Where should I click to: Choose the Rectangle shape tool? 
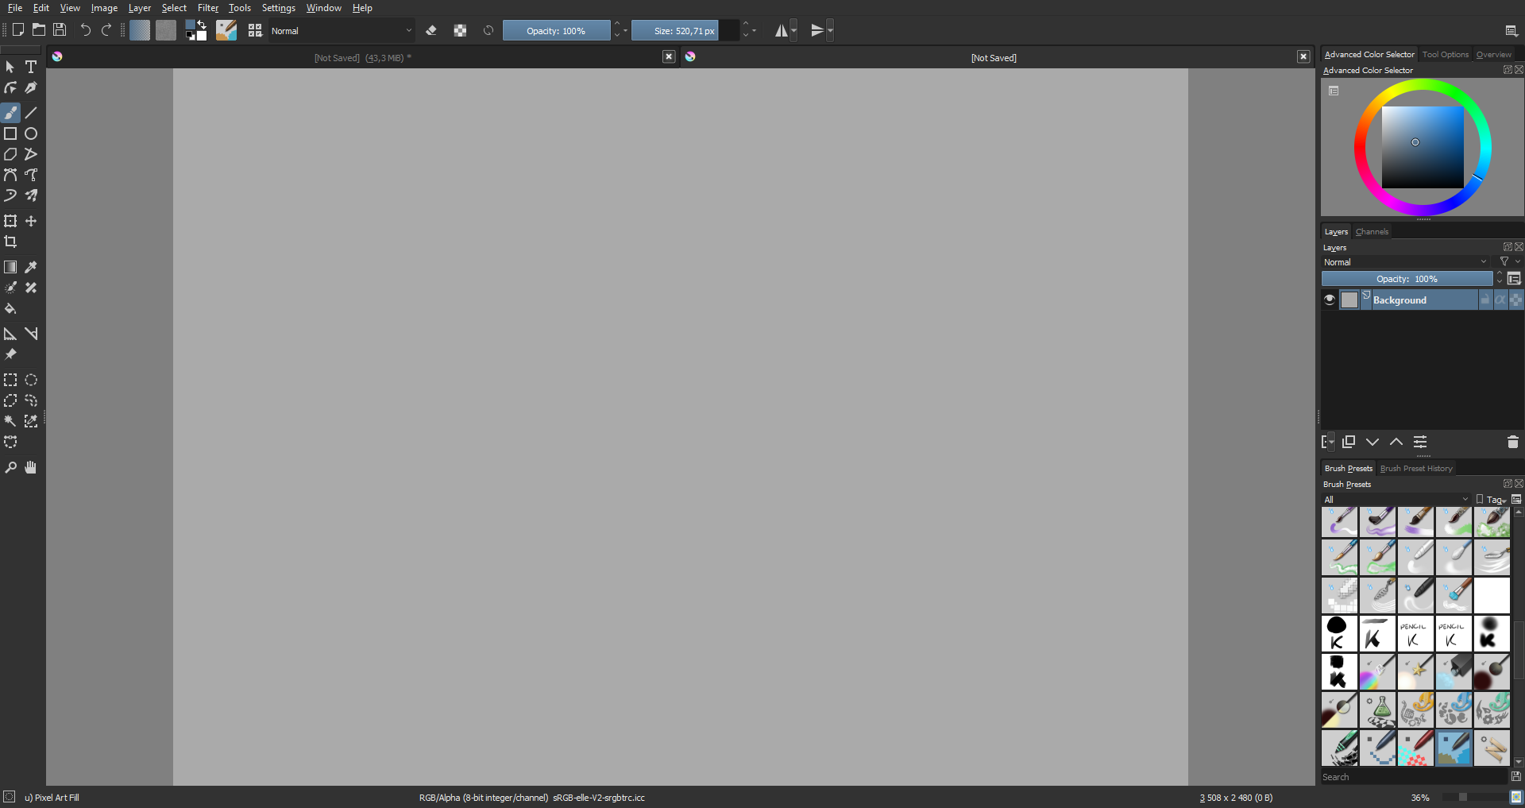pos(10,133)
